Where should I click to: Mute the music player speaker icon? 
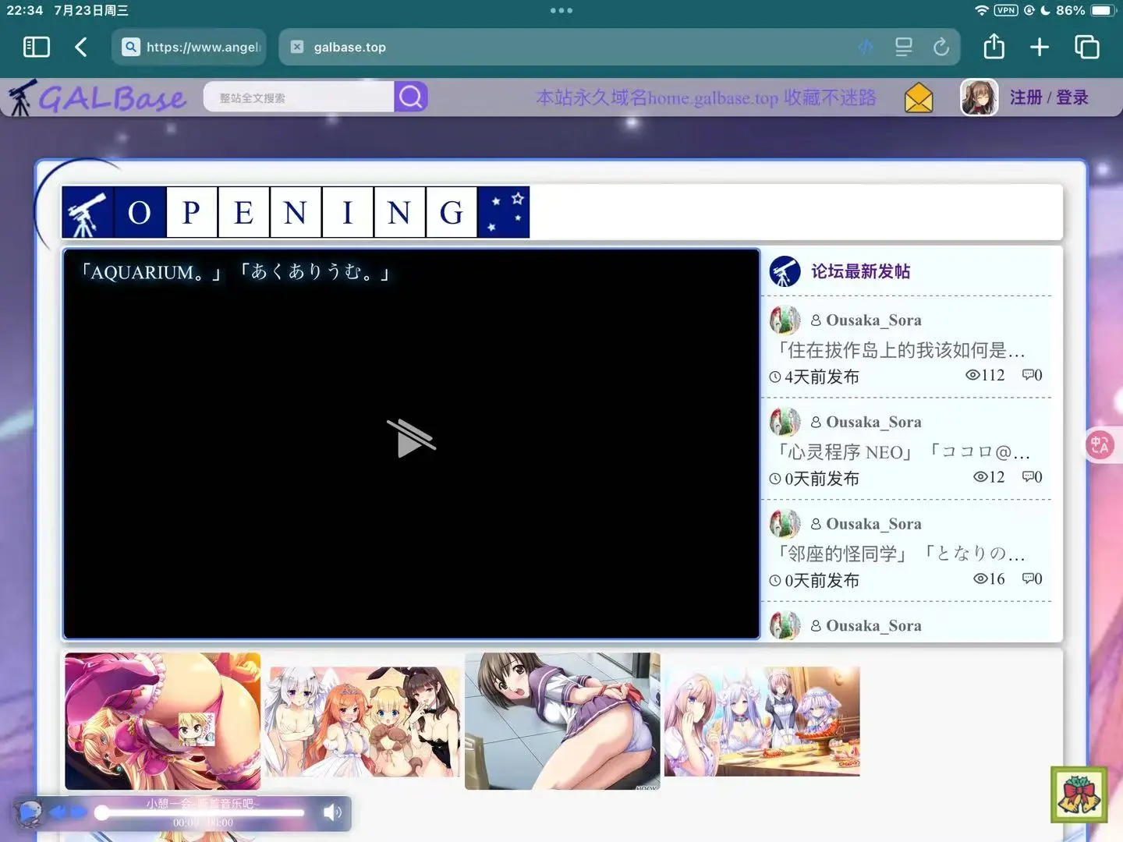pyautogui.click(x=332, y=812)
